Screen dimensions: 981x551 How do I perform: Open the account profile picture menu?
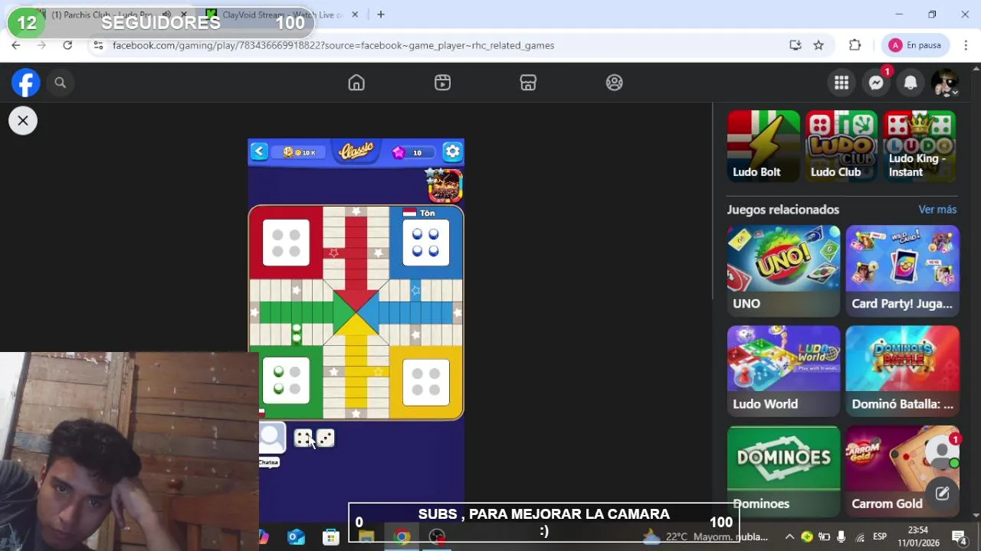coord(945,83)
